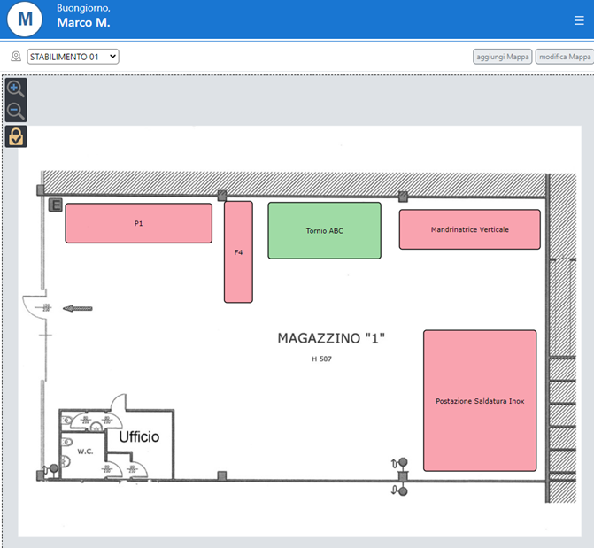
Task: Click the zoom out magnifier icon
Action: (x=16, y=111)
